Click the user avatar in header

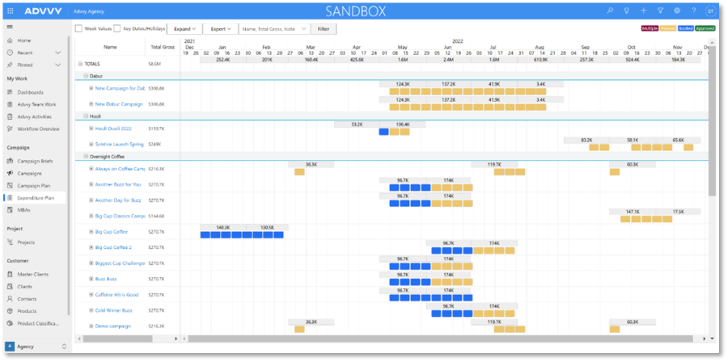709,11
